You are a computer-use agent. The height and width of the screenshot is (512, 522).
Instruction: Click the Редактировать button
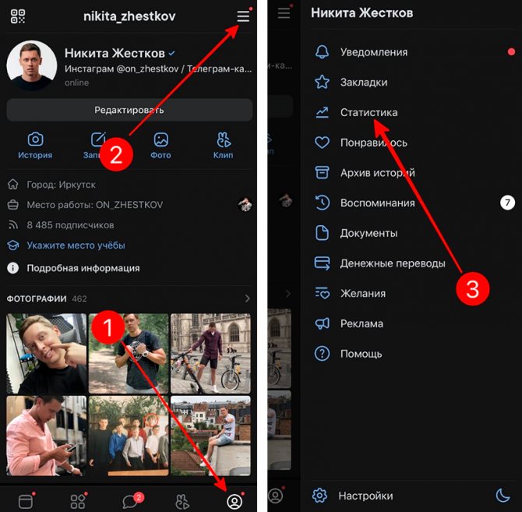point(129,110)
